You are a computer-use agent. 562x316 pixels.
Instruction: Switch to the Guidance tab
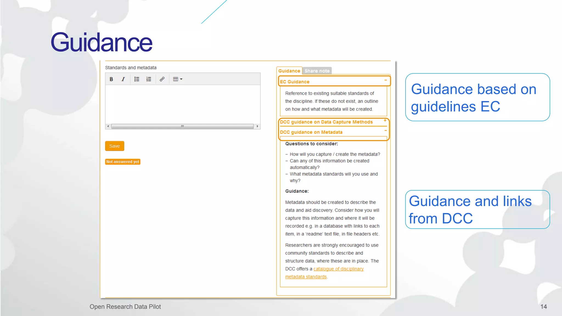pos(289,71)
